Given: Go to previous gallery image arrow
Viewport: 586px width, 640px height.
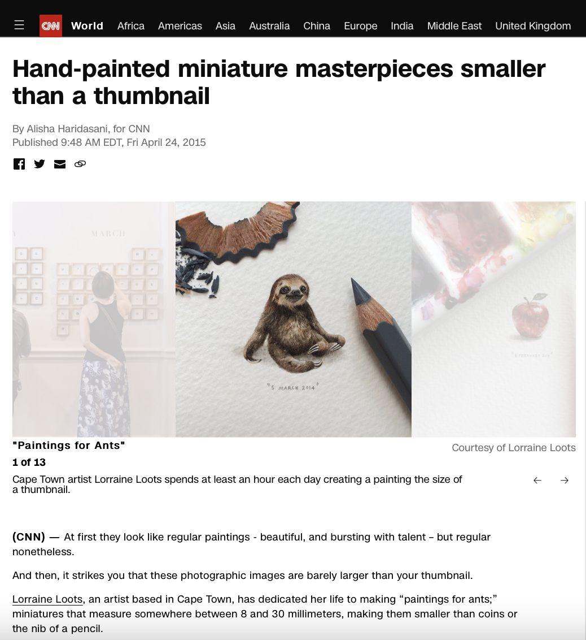Looking at the screenshot, I should tap(537, 481).
